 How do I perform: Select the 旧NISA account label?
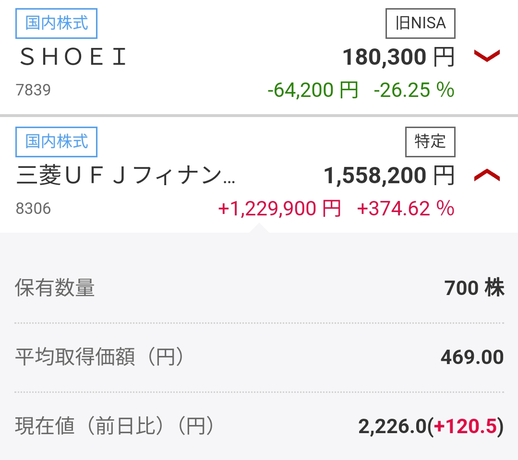420,24
